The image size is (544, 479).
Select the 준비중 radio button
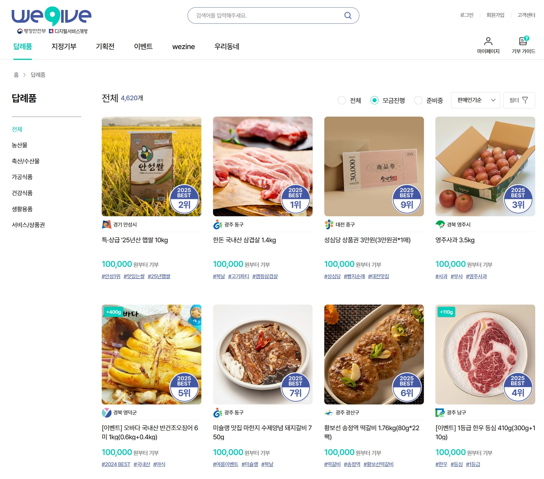coord(418,100)
